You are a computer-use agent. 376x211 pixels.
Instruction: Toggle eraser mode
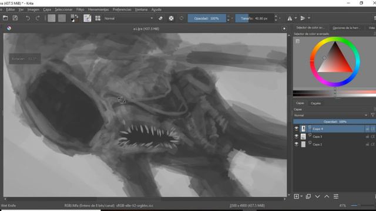(160, 18)
